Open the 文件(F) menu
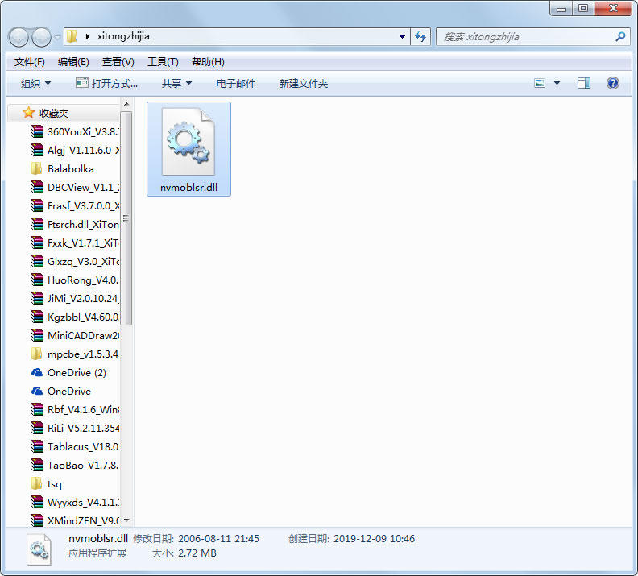This screenshot has width=638, height=576. pyautogui.click(x=30, y=62)
